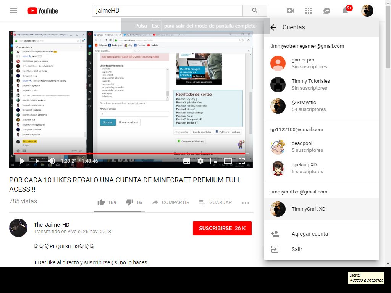
Task: Click timmyextremegamer@gmail.com email text
Action: pyautogui.click(x=307, y=46)
